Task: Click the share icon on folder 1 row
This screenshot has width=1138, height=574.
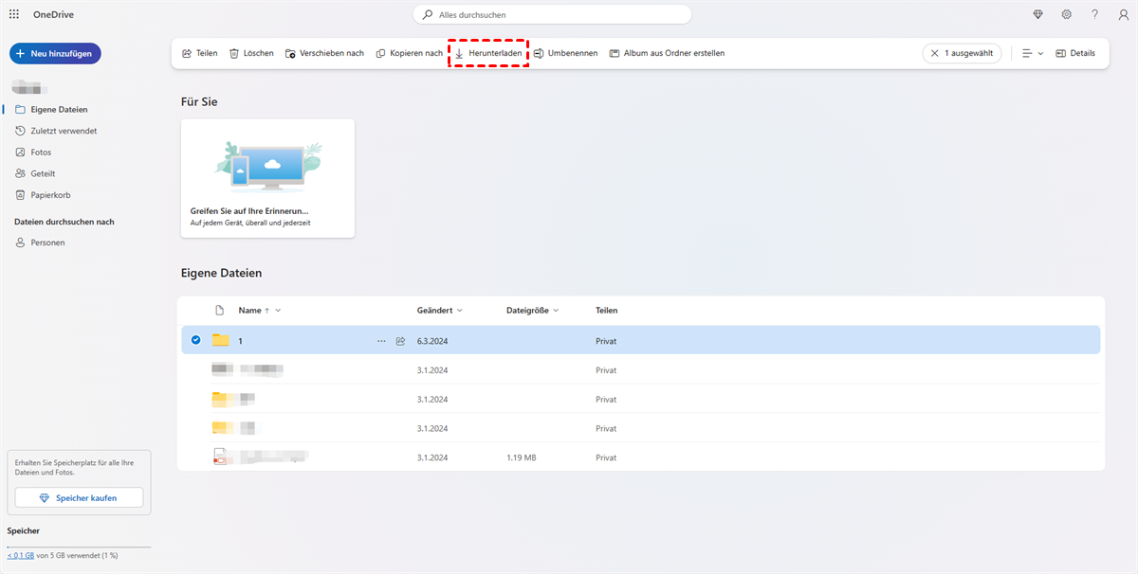Action: (x=400, y=341)
